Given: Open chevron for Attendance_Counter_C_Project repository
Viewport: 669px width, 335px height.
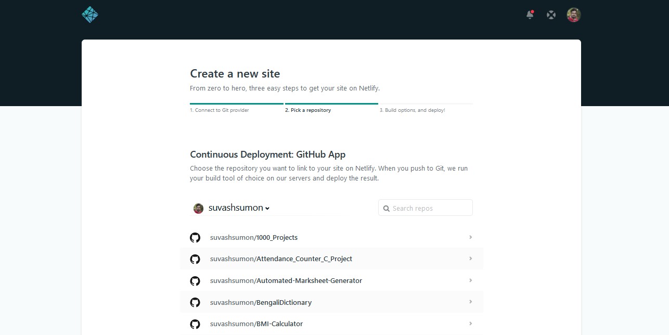Looking at the screenshot, I should pos(470,259).
